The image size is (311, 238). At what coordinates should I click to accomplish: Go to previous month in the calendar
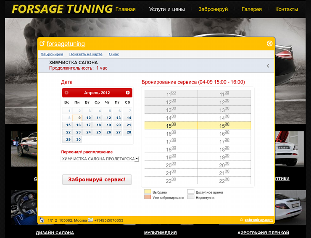click(x=67, y=92)
